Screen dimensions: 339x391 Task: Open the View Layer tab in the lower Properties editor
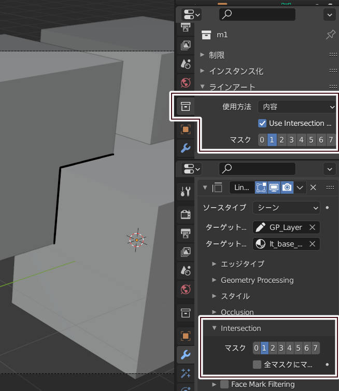[x=186, y=252]
